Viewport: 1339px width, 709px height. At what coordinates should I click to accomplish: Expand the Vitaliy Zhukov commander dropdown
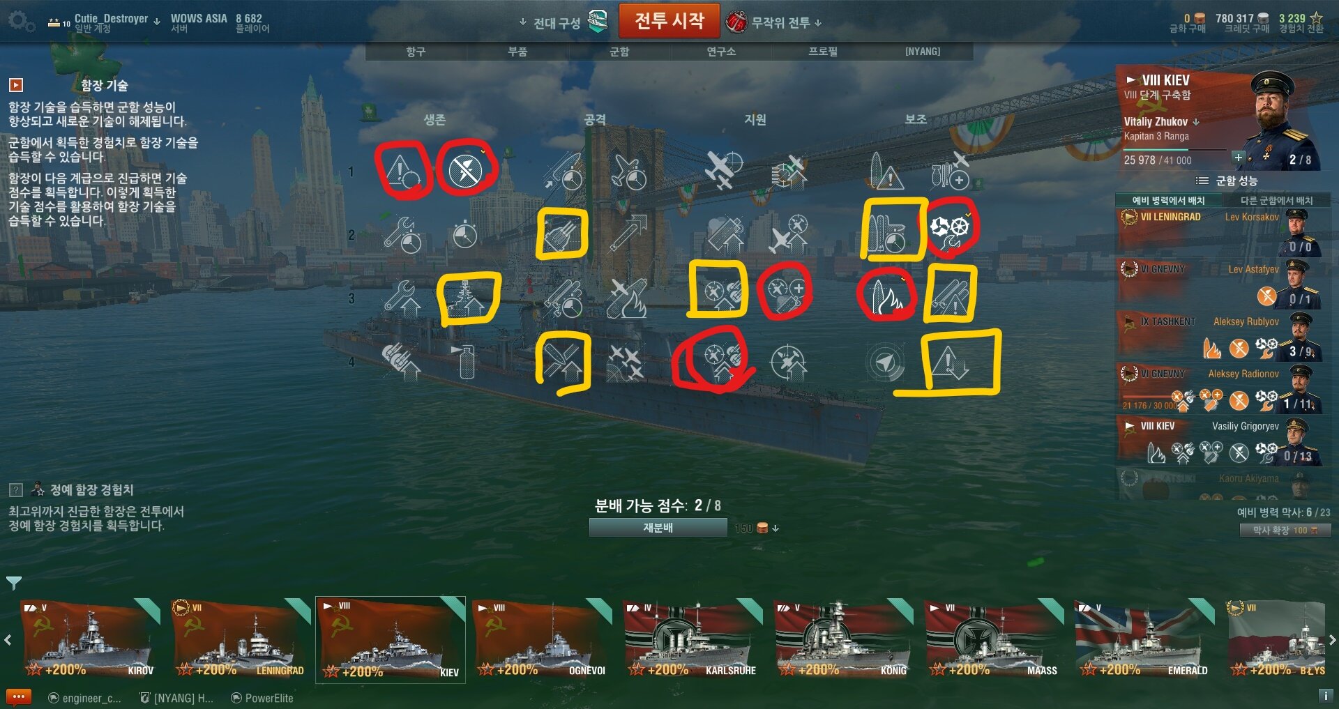pos(1196,121)
